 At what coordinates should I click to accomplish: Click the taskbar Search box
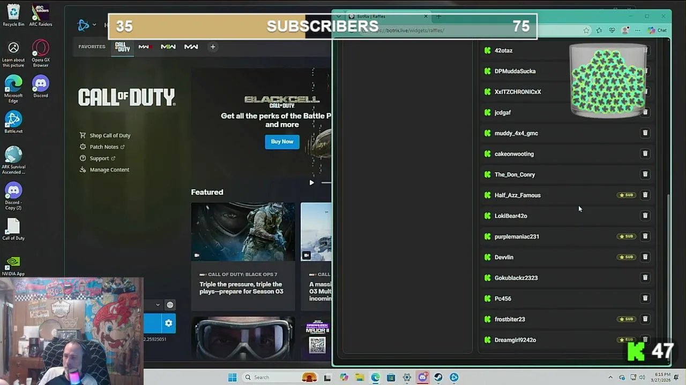280,378
